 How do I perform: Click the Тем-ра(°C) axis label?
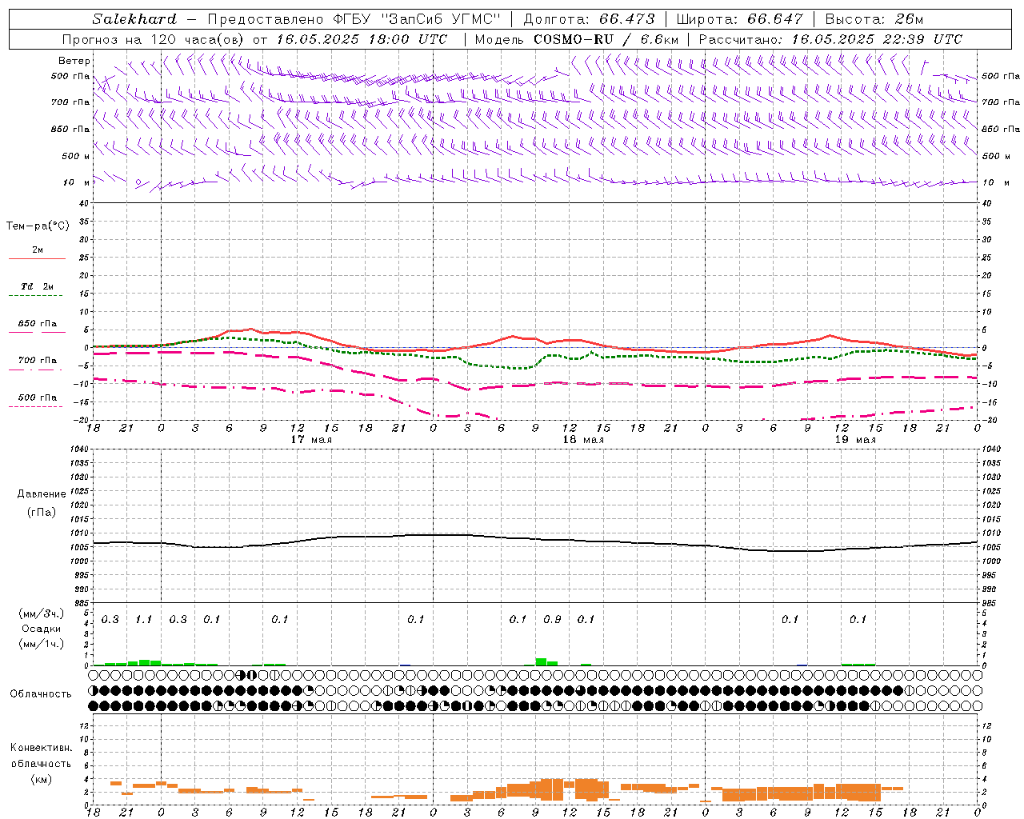(x=38, y=226)
